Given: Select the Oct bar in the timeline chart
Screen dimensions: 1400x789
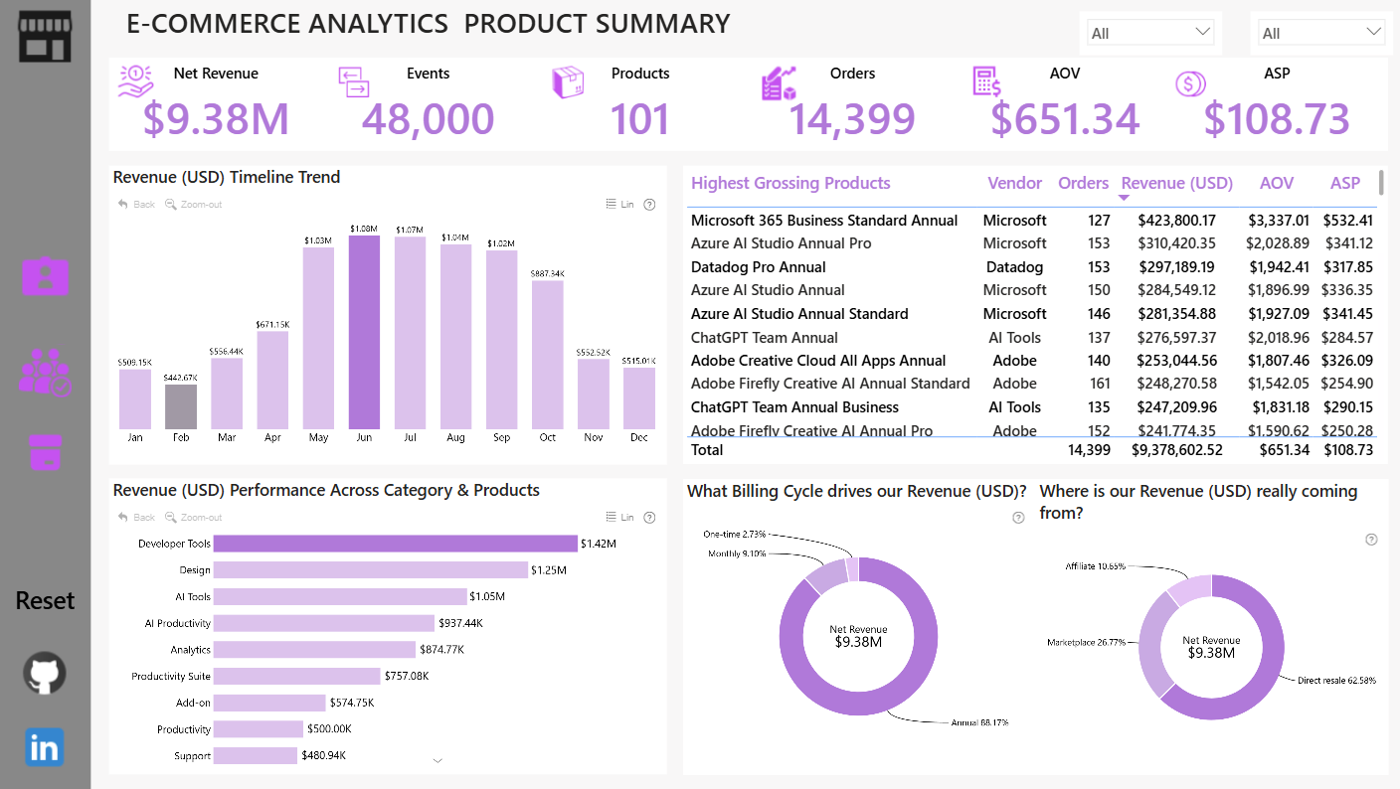Looking at the screenshot, I should coord(548,355).
